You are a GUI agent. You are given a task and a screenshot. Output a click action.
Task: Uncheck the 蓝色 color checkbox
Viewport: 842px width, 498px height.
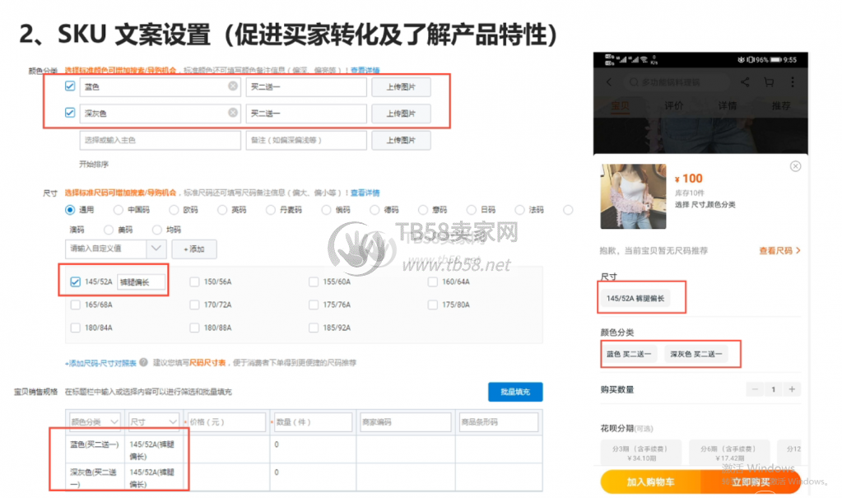click(x=70, y=86)
